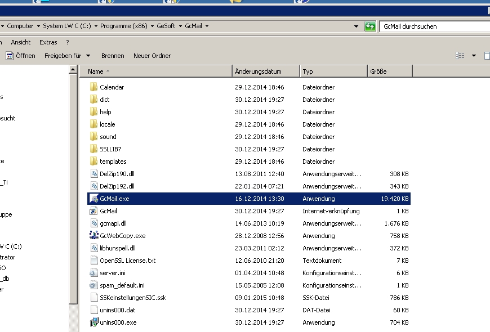
Task: Sort by the Größe column header
Action: (390, 71)
